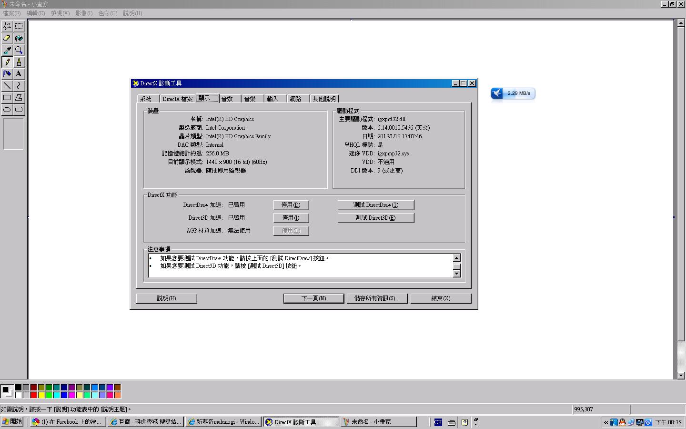
Task: Select the Eraser tool
Action: 7,38
